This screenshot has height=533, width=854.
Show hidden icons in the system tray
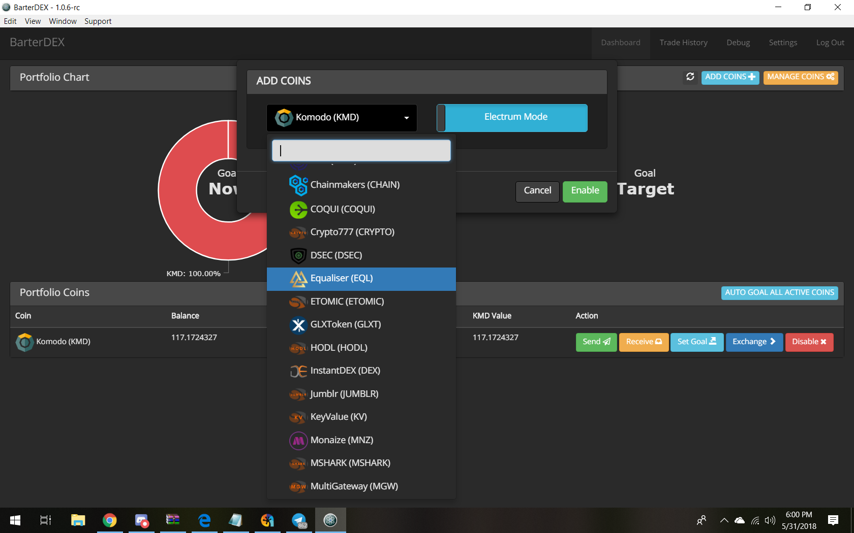pos(724,520)
